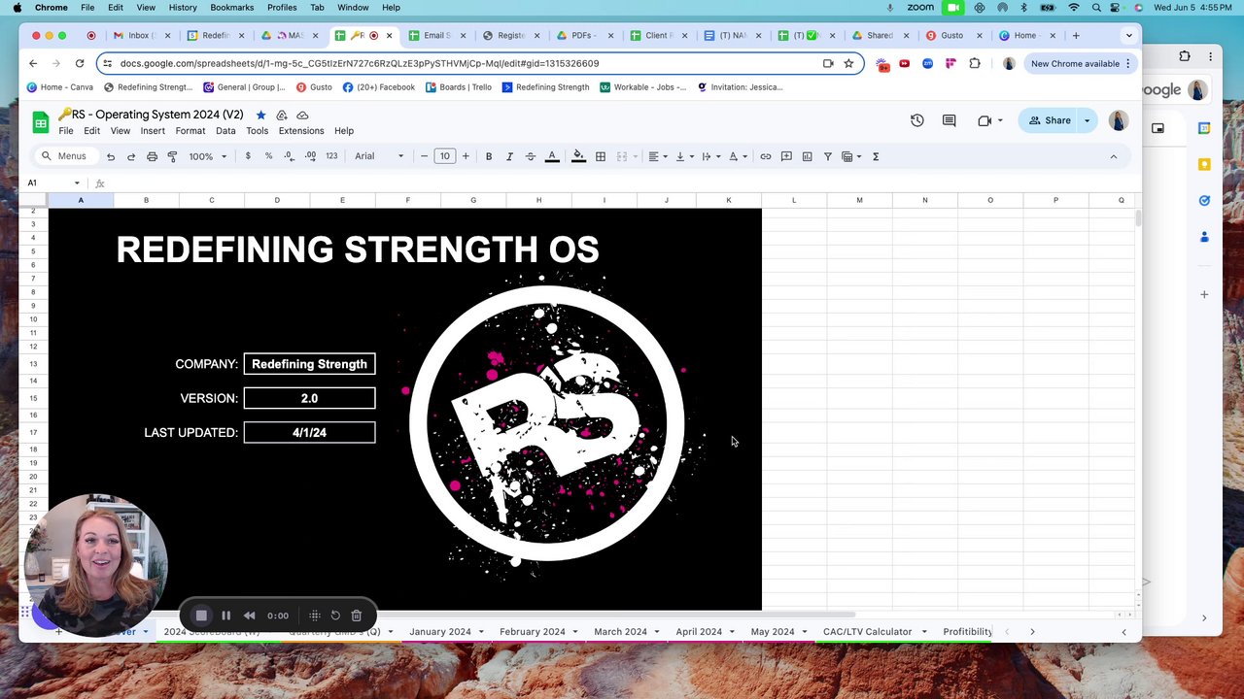Open version history clock icon
Screen dimensions: 1244x699
916,120
